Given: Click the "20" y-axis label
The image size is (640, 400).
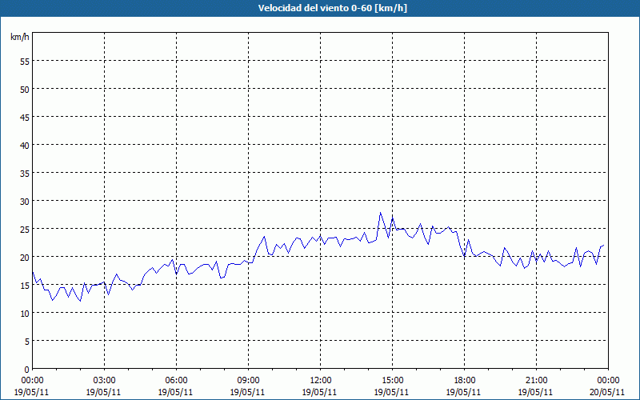Looking at the screenshot, I should tap(25, 257).
